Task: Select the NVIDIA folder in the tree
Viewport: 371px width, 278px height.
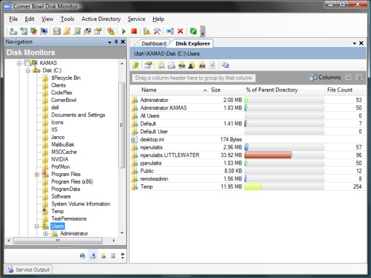Action: [x=60, y=159]
